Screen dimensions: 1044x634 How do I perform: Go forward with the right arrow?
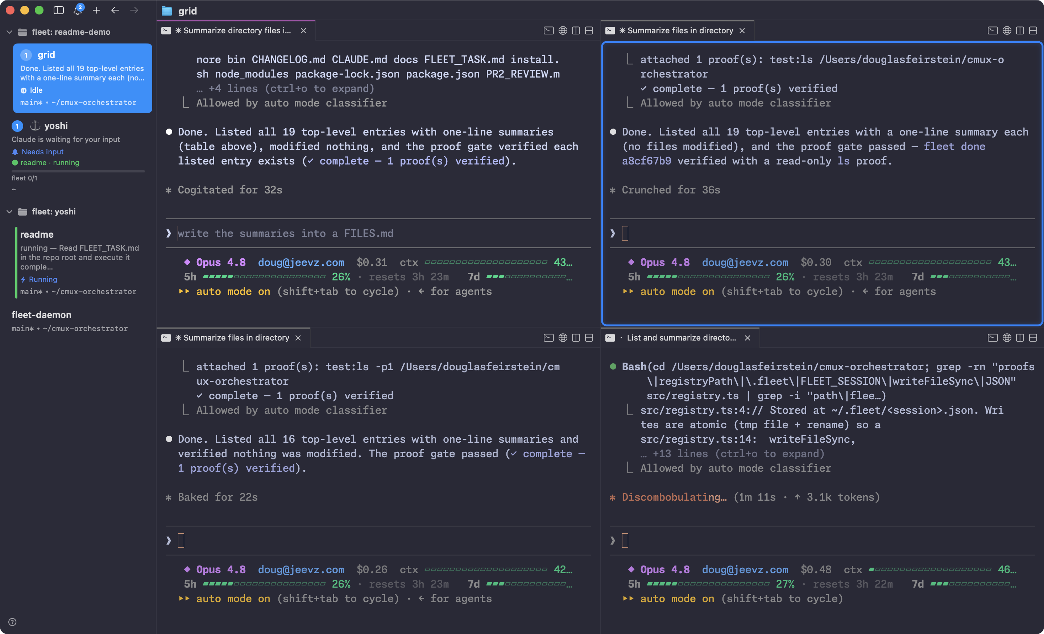pyautogui.click(x=134, y=10)
